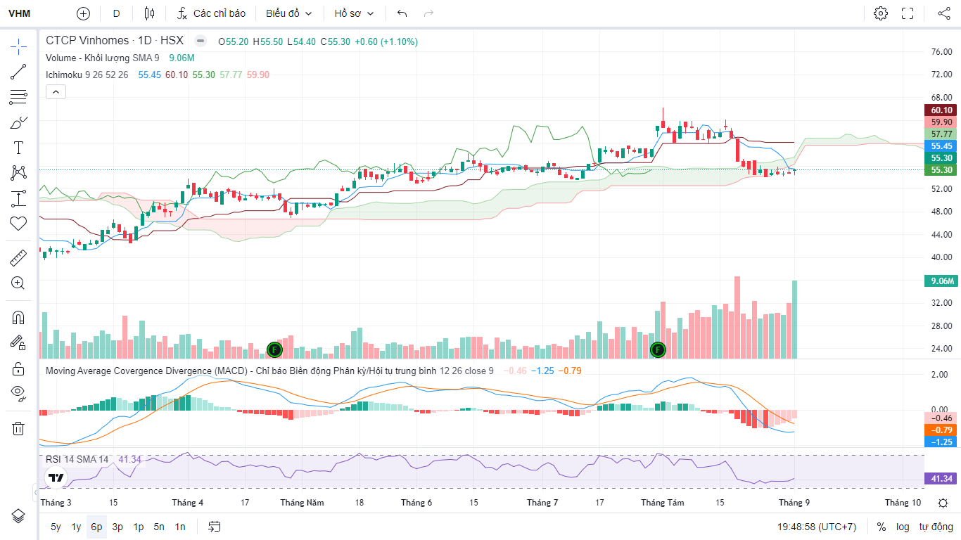Select the 1y time range
Viewport: 961px width, 540px height.
76,527
